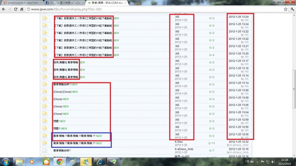This screenshot has height=166, width=296.
Task: Open the [Close] thread last posted 13:06
Action: click(x=58, y=107)
